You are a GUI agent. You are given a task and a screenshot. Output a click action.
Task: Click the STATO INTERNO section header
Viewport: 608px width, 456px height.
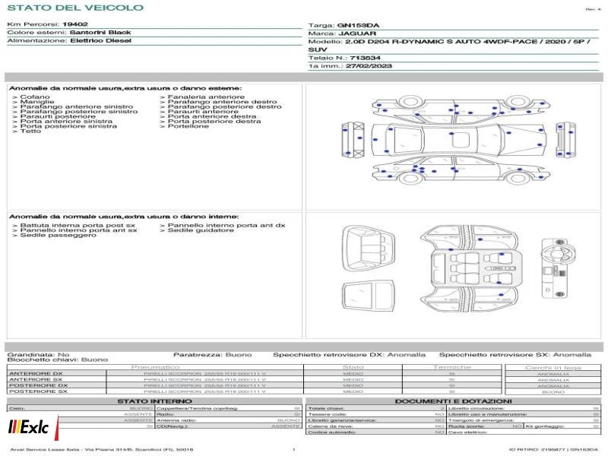155,401
